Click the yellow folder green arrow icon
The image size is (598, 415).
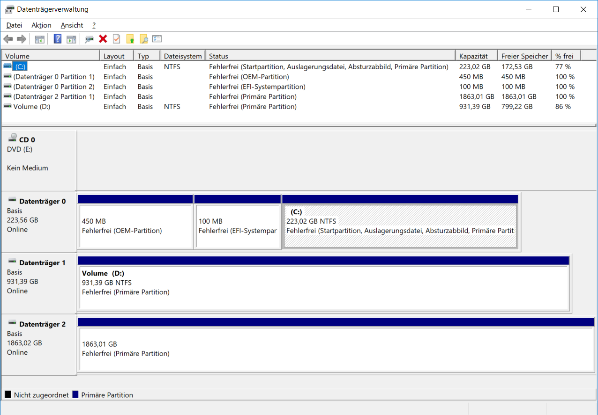click(130, 39)
